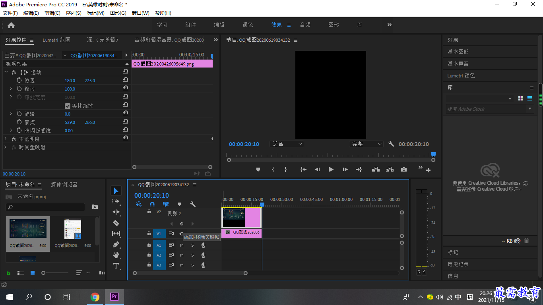Switch to the 颜色 workspace
Viewport: 543px width, 305px height.
tap(248, 25)
